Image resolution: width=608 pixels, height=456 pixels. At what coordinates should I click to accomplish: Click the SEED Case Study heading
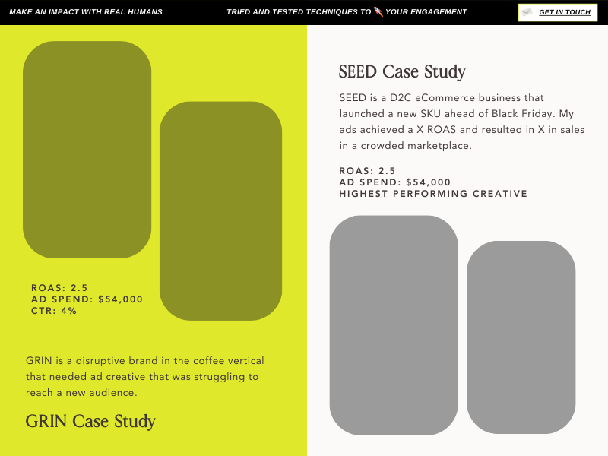[x=402, y=71]
